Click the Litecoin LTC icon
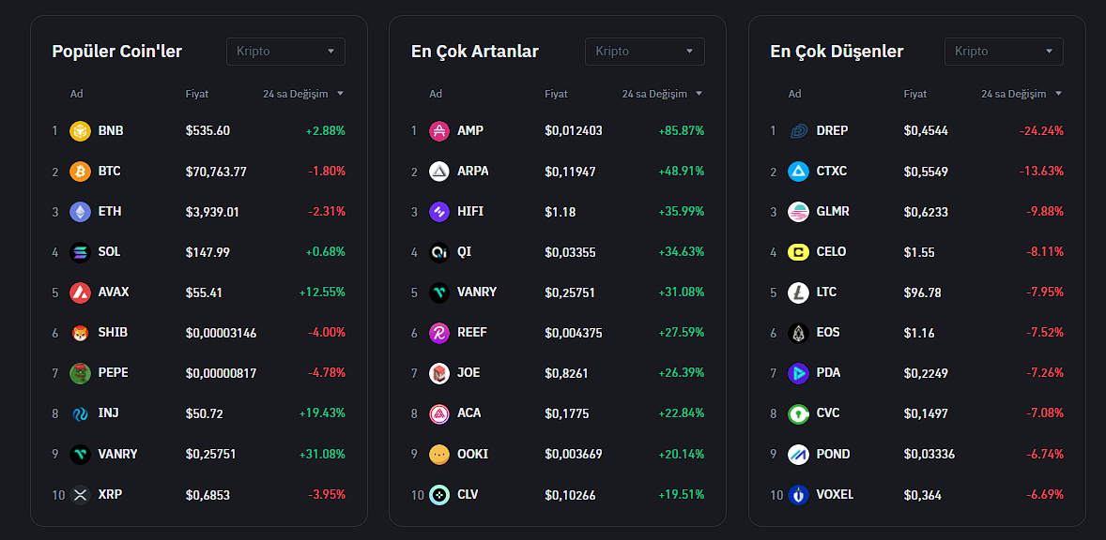 tap(798, 292)
